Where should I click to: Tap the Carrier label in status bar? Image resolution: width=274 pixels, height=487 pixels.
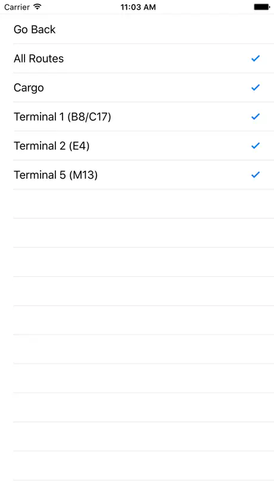[17, 7]
